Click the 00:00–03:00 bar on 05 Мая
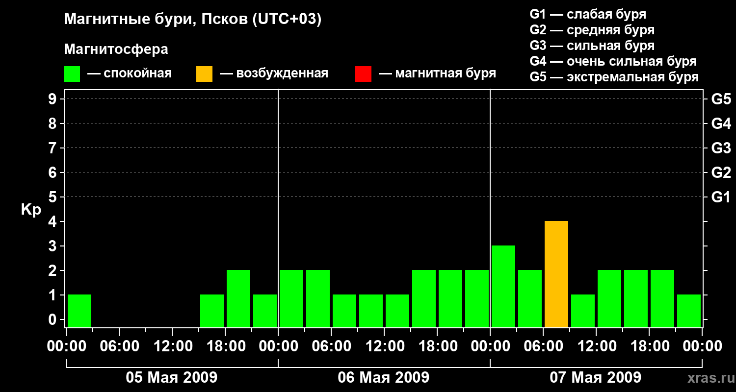 coord(79,311)
